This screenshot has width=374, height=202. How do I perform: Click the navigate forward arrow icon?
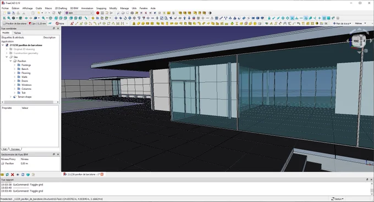tap(31, 18)
